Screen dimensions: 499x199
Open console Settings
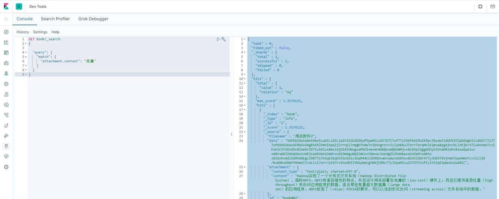click(x=40, y=32)
